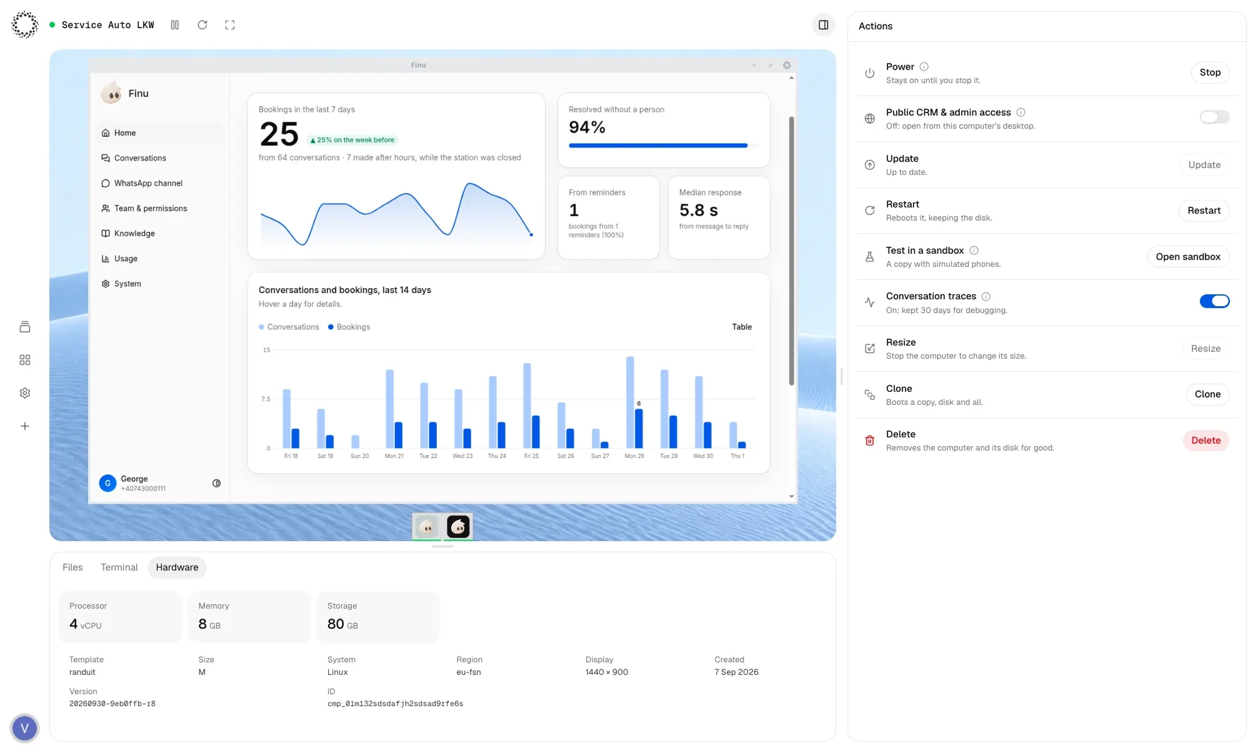Image resolution: width=1258 pixels, height=753 pixels.
Task: Open the light Finu icon in the dock
Action: pos(427,527)
